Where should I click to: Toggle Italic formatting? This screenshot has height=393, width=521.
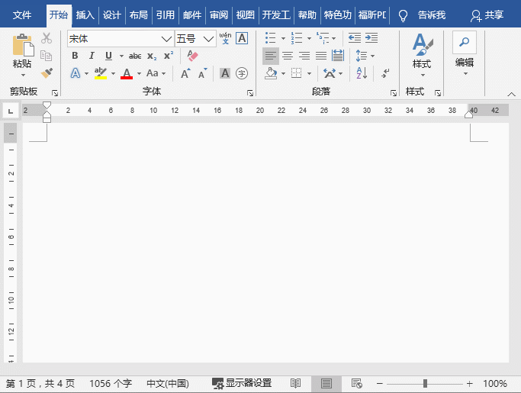click(92, 56)
